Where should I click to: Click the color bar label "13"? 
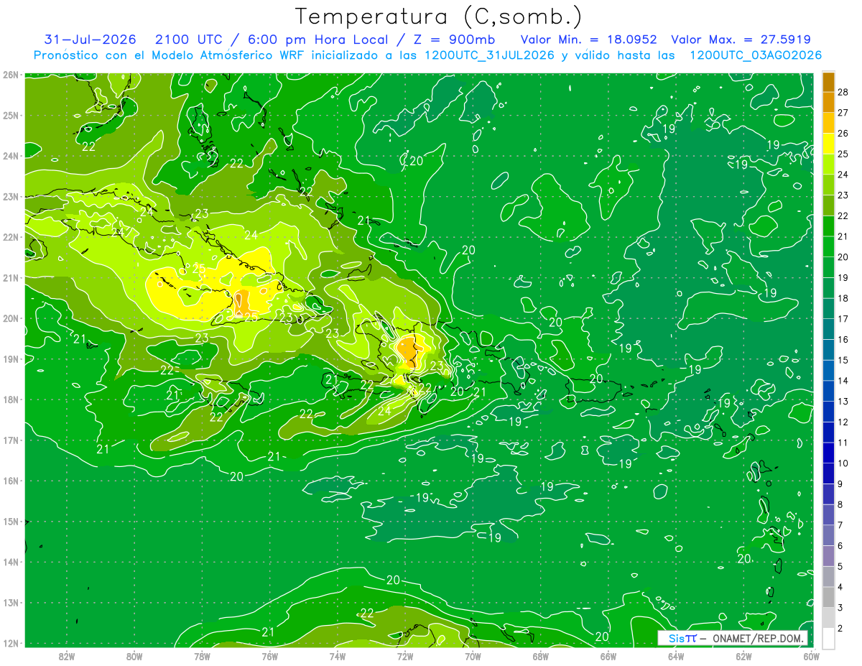click(843, 402)
